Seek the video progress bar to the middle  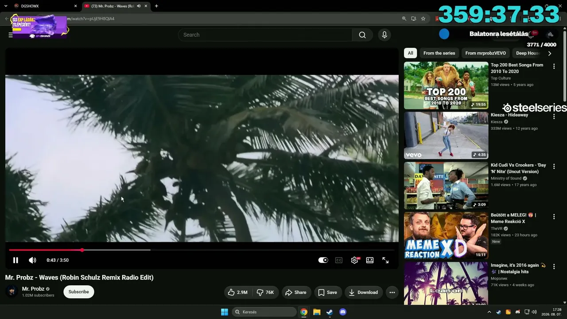(x=202, y=250)
